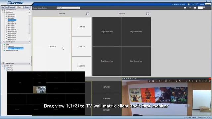
Task: Go to the previous matrix page
Action: coord(185,8)
